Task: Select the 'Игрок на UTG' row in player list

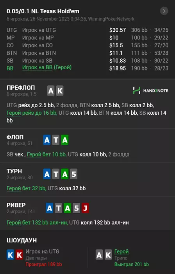Action: coord(87,30)
